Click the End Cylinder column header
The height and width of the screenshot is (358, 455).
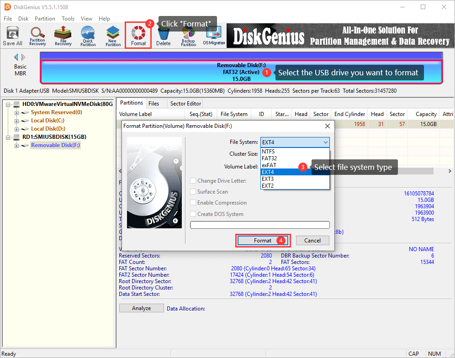point(349,114)
